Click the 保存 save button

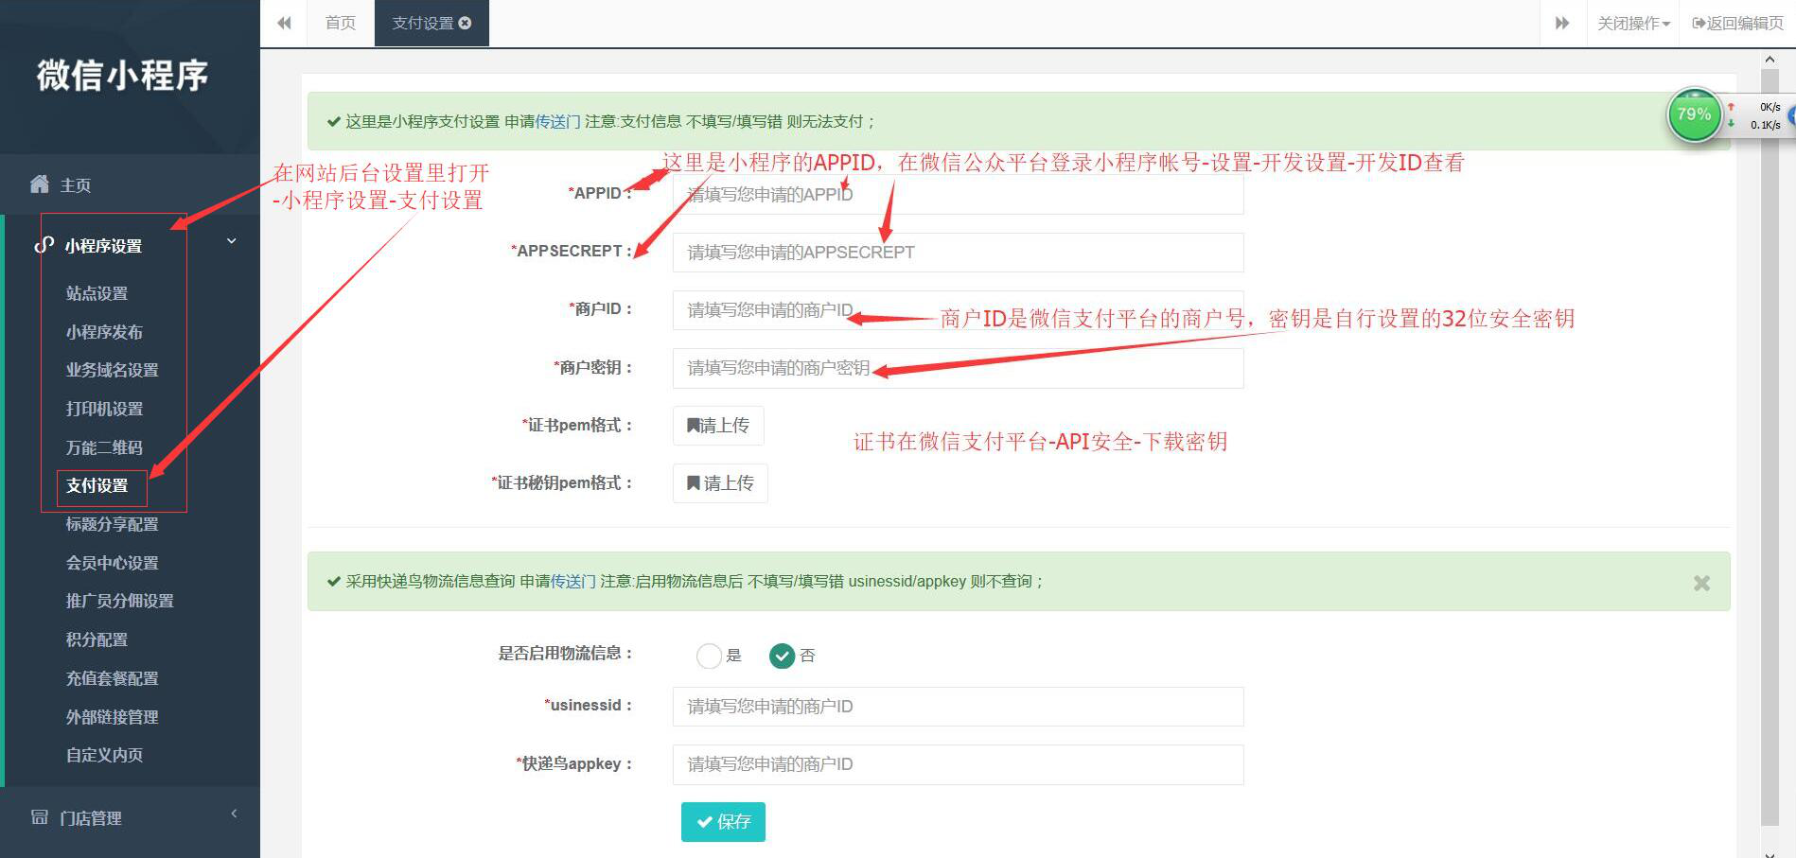point(723,822)
